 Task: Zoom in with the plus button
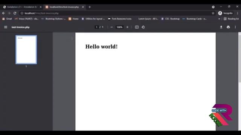127,27
